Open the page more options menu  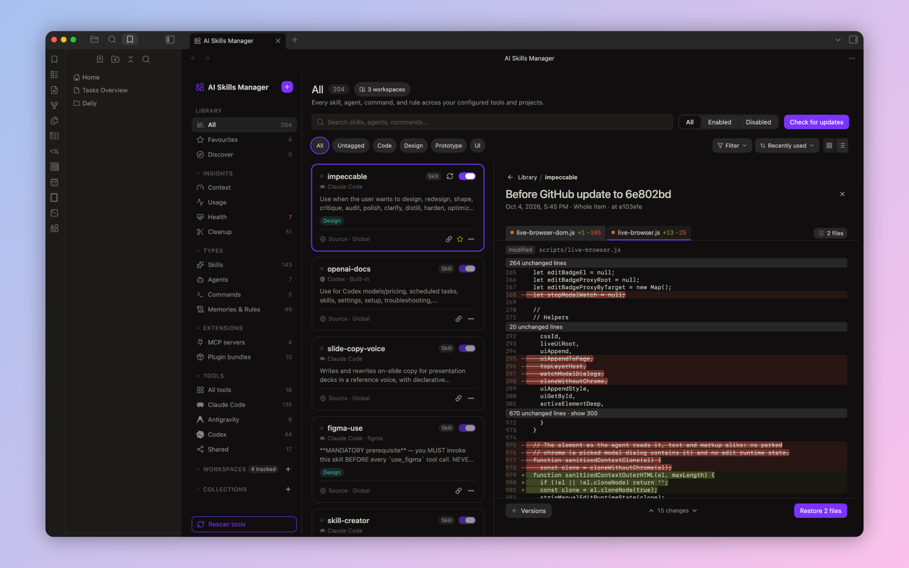(x=852, y=58)
